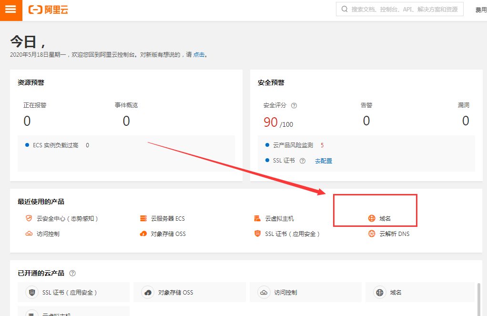The image size is (487, 316).
Task: Open 云安全中心 icon in recent products
Action: tap(29, 218)
